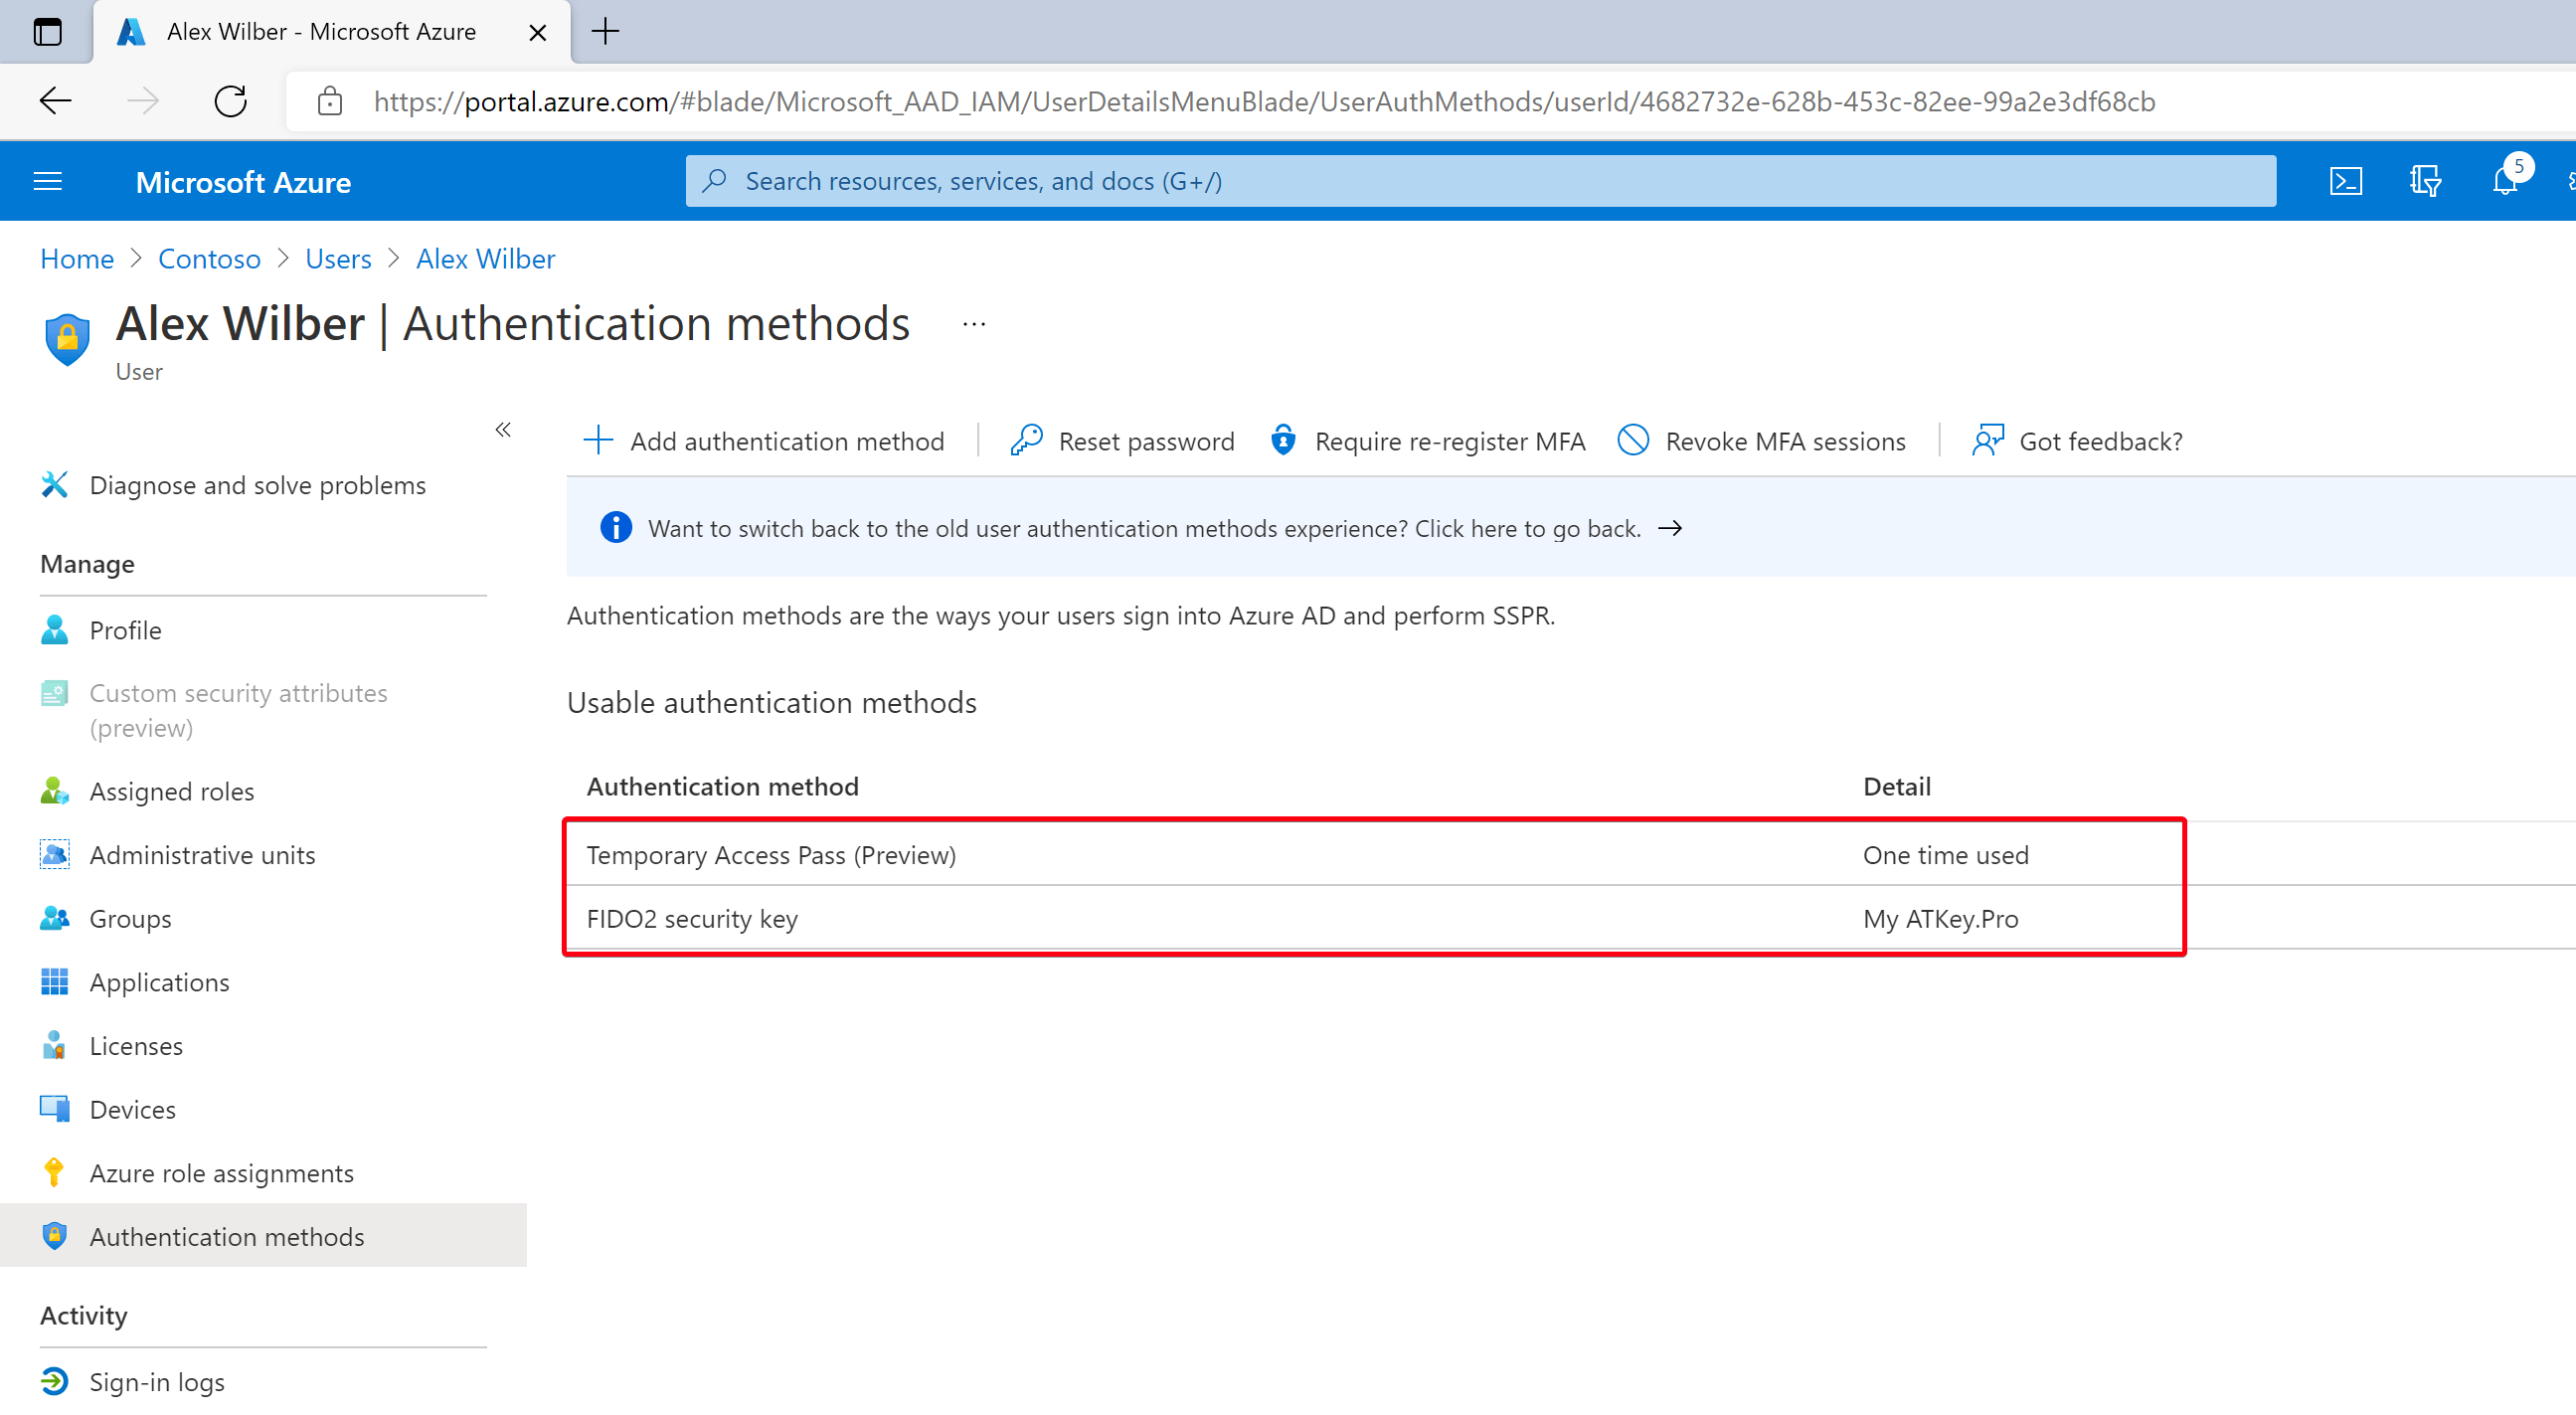Click the Reset password key icon
Image resolution: width=2576 pixels, height=1415 pixels.
click(1027, 440)
